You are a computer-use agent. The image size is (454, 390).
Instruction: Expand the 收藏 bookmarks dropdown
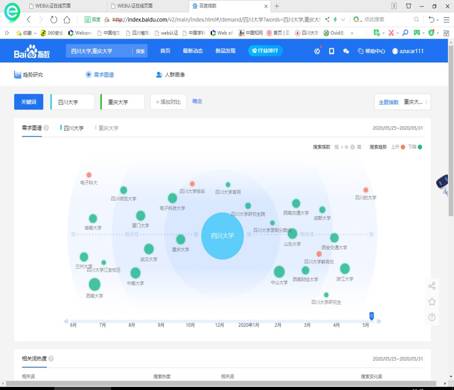(x=35, y=33)
